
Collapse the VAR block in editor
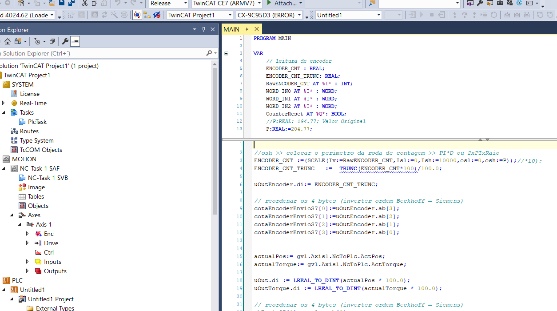[x=226, y=53]
